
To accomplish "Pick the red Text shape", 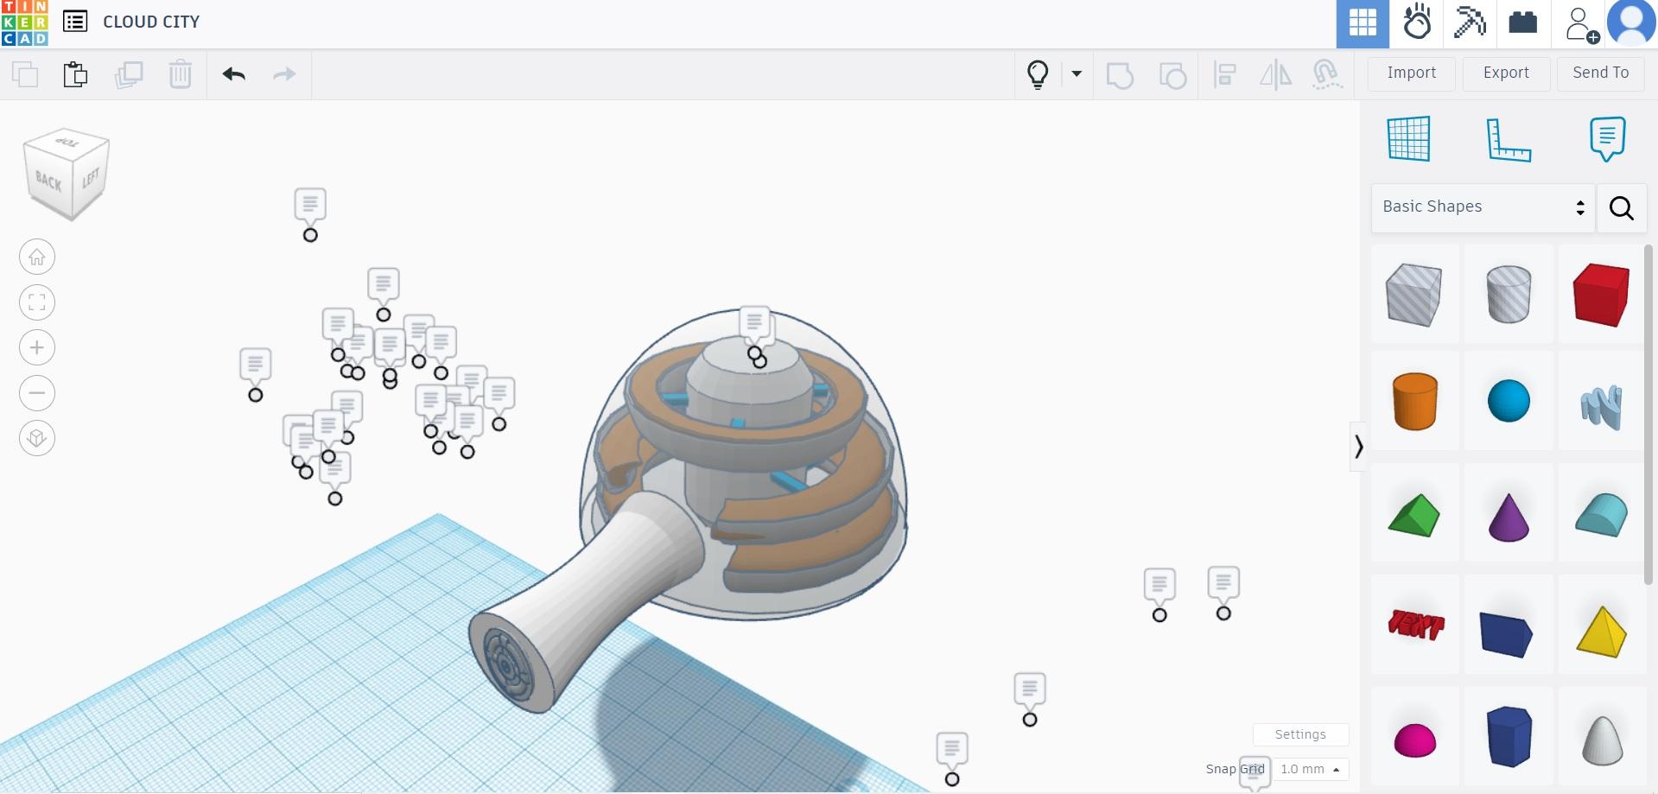I will coord(1415,624).
